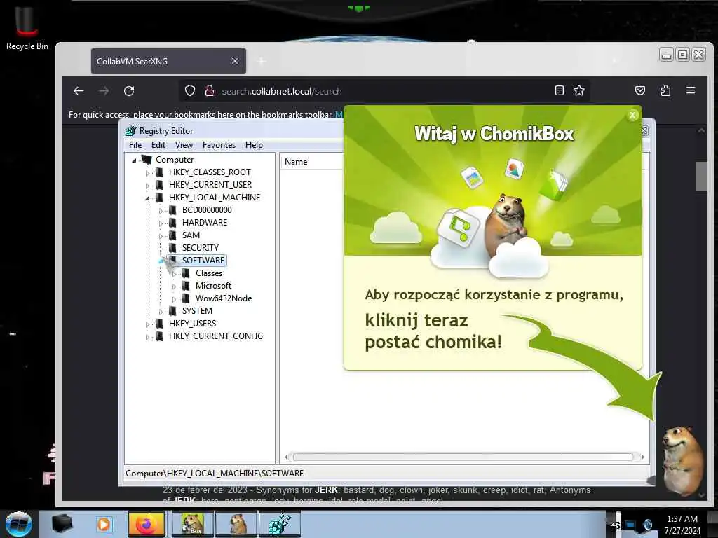The height and width of the screenshot is (538, 718).
Task: Reload the current page
Action: pos(129,90)
